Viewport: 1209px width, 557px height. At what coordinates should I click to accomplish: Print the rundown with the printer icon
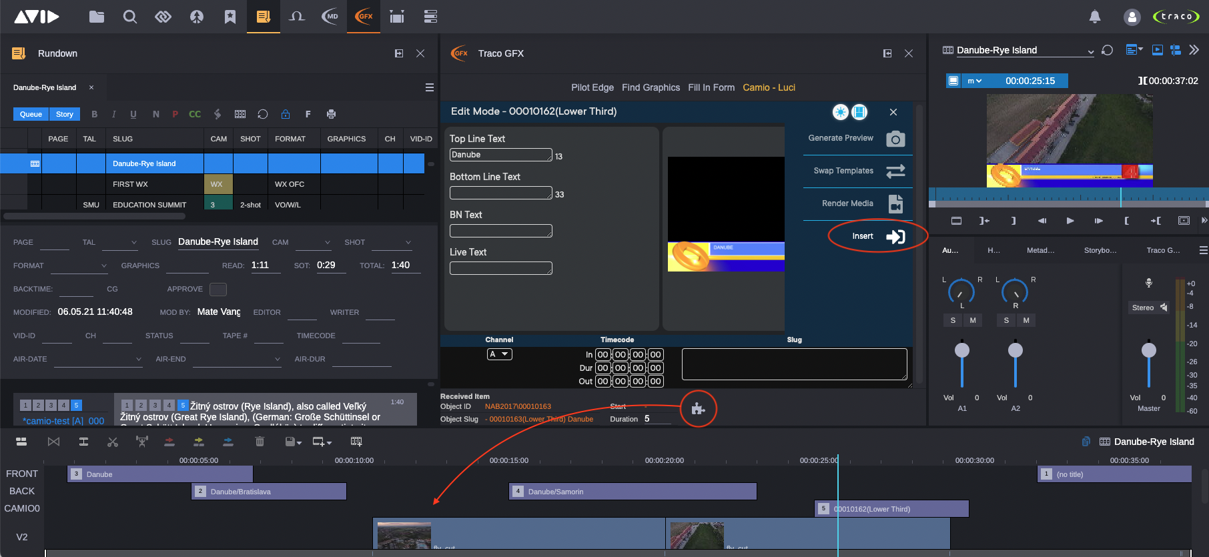point(331,114)
